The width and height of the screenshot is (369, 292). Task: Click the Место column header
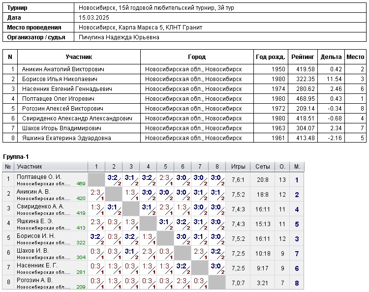[355, 57]
